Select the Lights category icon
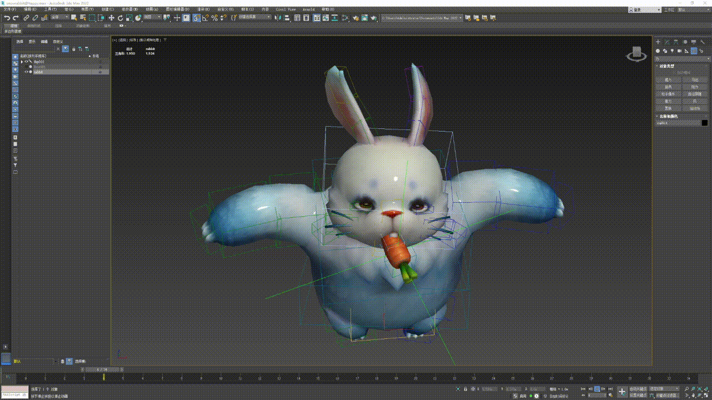The height and width of the screenshot is (400, 712). click(672, 51)
